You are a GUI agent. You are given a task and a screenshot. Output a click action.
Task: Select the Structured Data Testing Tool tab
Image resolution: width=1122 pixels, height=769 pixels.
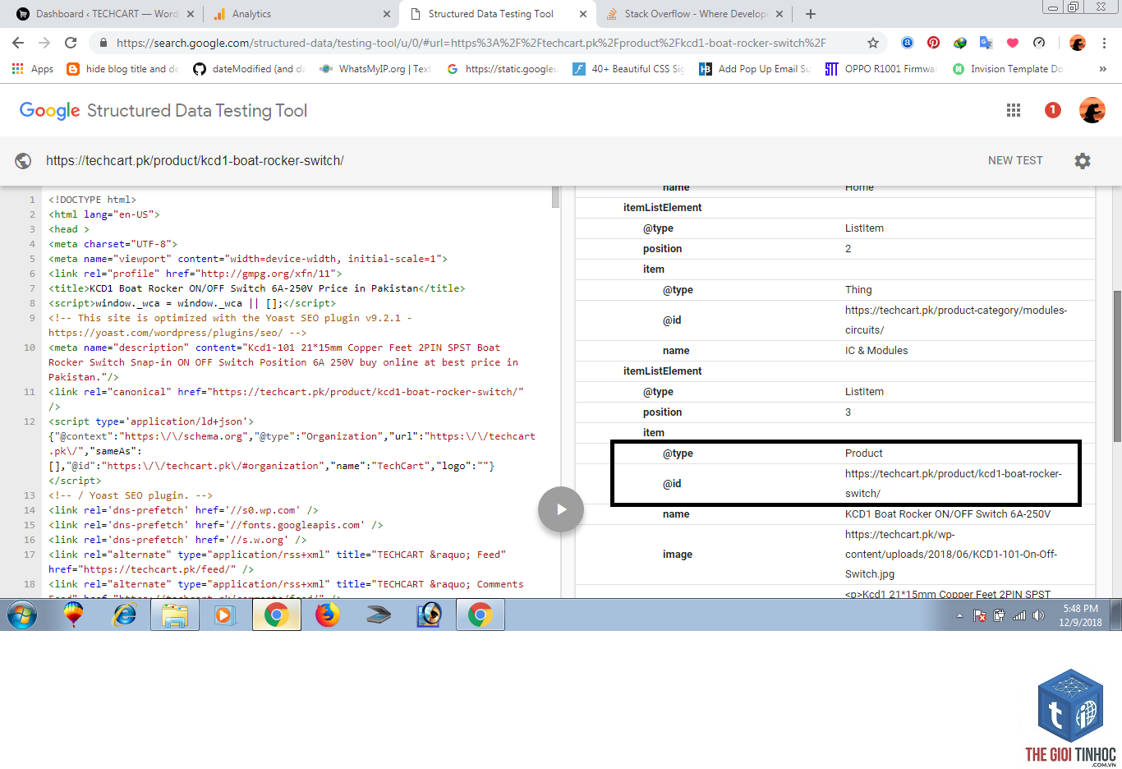pos(497,14)
